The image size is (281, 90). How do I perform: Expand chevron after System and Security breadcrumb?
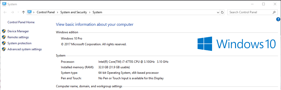90,12
